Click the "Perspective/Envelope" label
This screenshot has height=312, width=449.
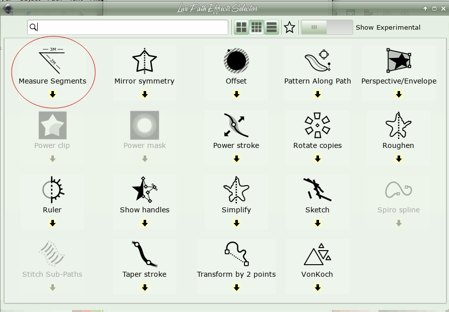[399, 81]
